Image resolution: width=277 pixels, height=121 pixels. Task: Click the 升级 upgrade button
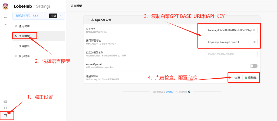pyautogui.click(x=53, y=16)
